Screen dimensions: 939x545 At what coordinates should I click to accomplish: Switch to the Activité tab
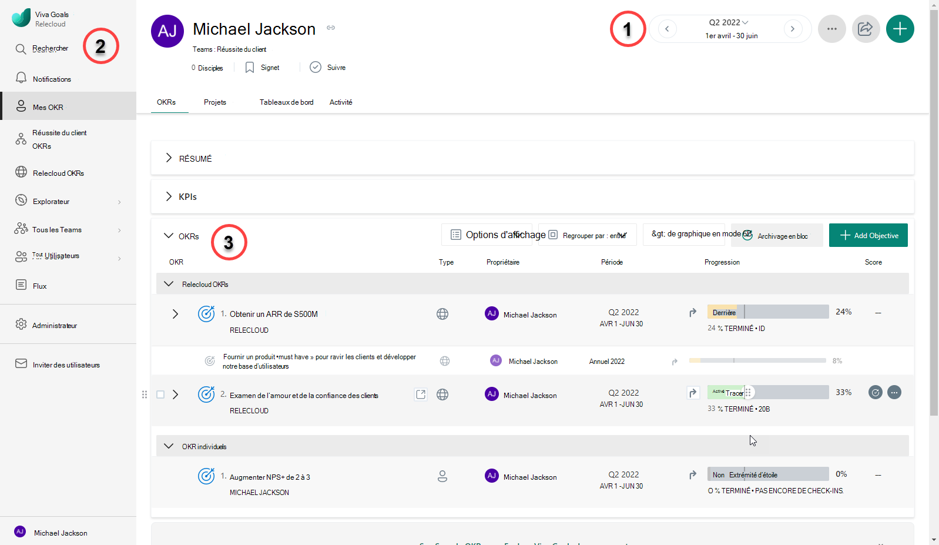341,102
